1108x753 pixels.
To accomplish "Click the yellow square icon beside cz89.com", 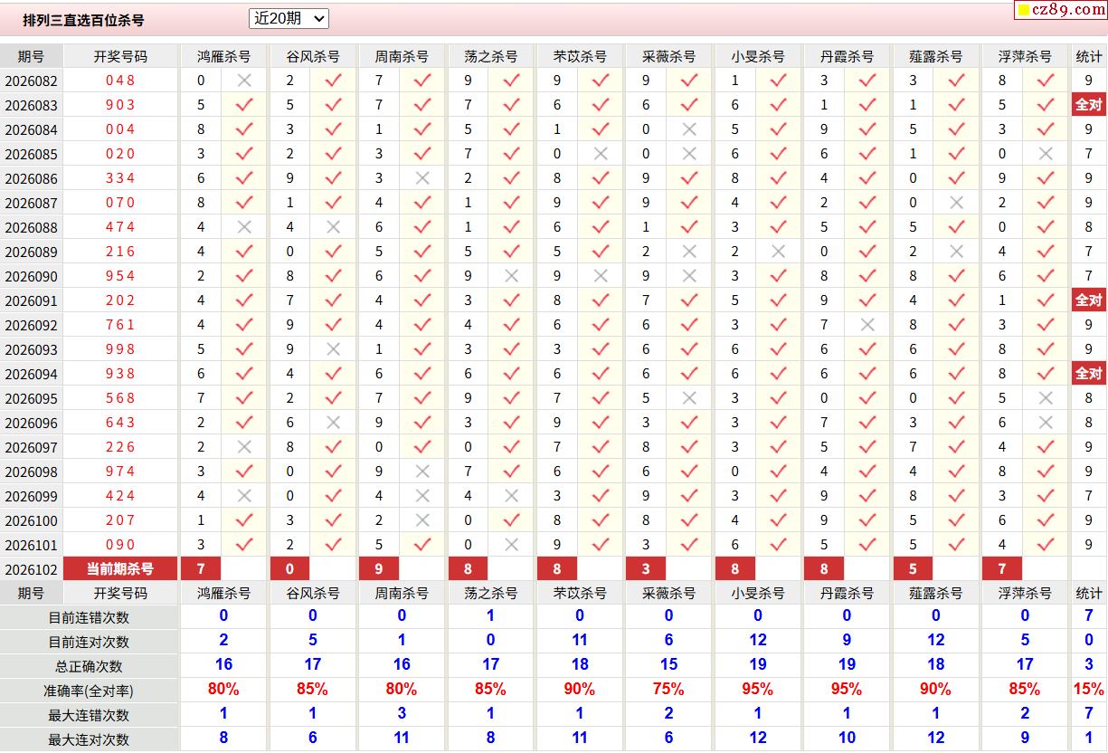I will (1023, 10).
